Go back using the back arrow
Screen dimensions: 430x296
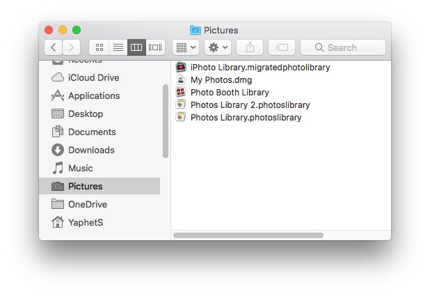tap(53, 47)
